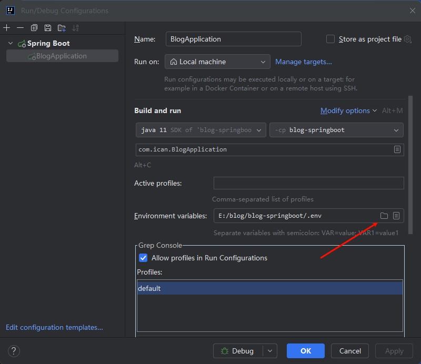Click the Manage targets link
Image resolution: width=421 pixels, height=364 pixels.
[304, 62]
